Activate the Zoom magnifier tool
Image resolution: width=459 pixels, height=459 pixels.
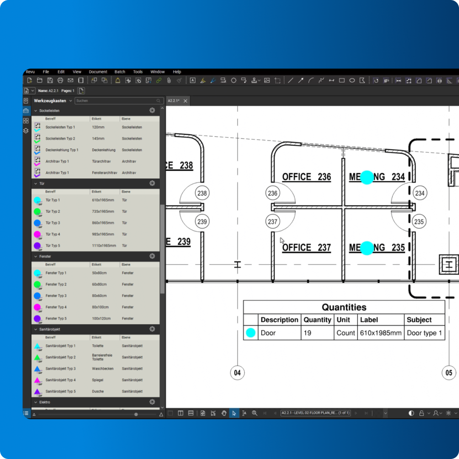tap(254, 413)
